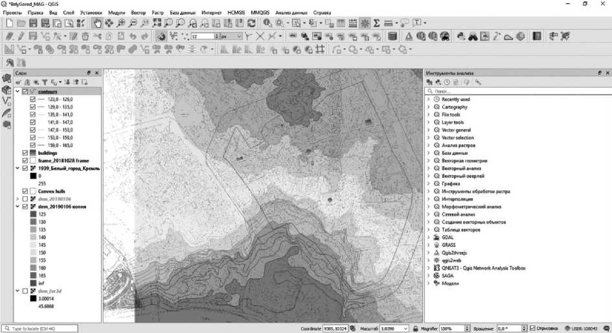Click the Refresh map icon
This screenshot has width=612, height=333.
(x=251, y=23)
